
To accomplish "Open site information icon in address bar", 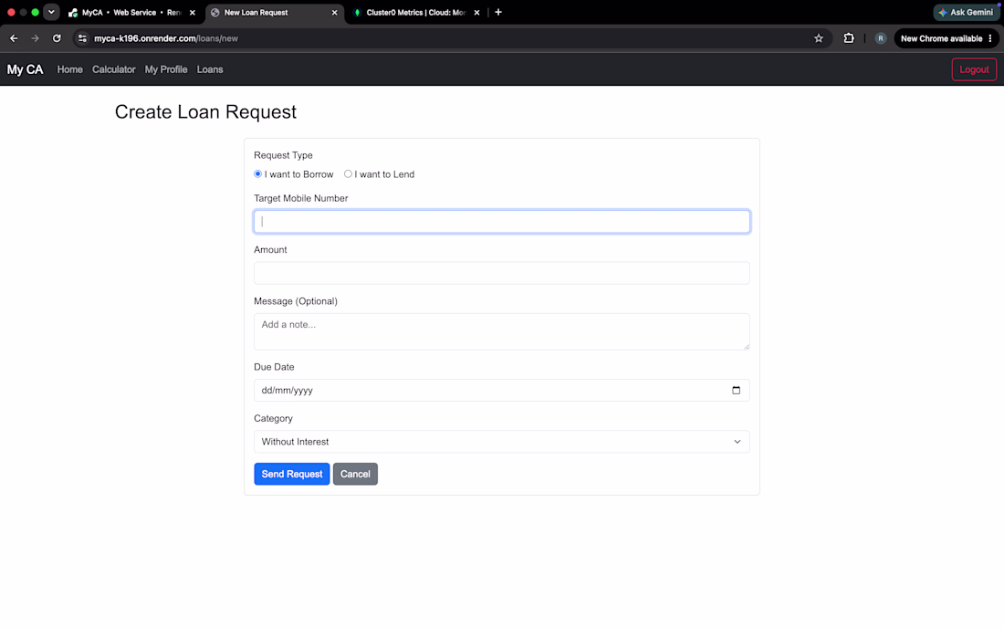I will pos(82,38).
